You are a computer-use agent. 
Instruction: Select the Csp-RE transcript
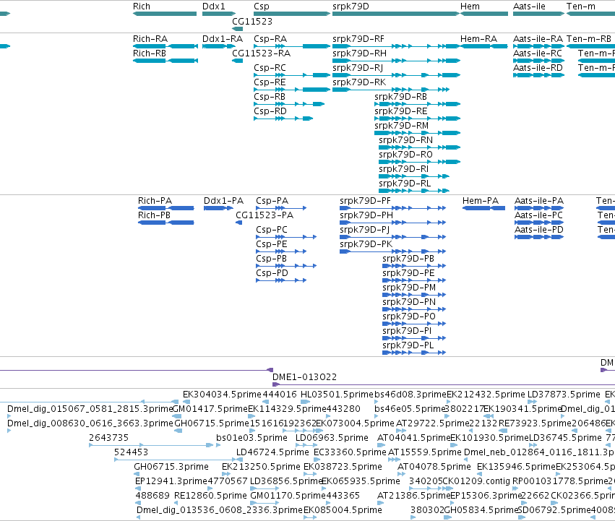pyautogui.click(x=292, y=90)
